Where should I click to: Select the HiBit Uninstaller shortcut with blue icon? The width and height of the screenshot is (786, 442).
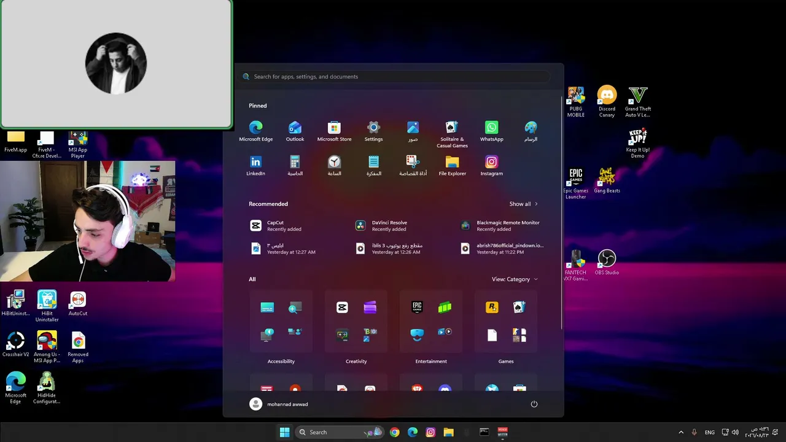47,306
